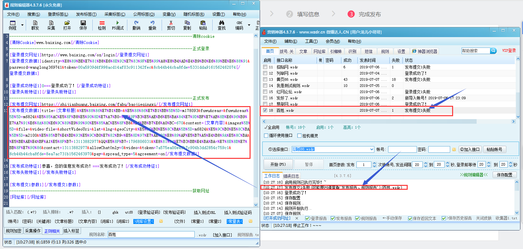Image resolution: width=523 pixels, height=249 pixels.
Task: Click yellow help icon beside 常量表
Action: coord(251,221)
